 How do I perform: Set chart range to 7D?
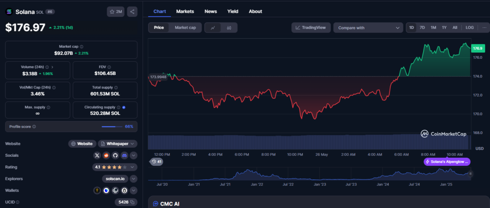(422, 27)
